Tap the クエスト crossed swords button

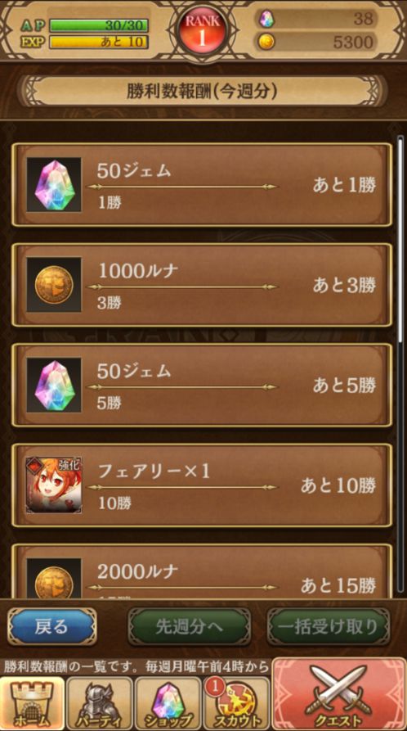pyautogui.click(x=339, y=694)
